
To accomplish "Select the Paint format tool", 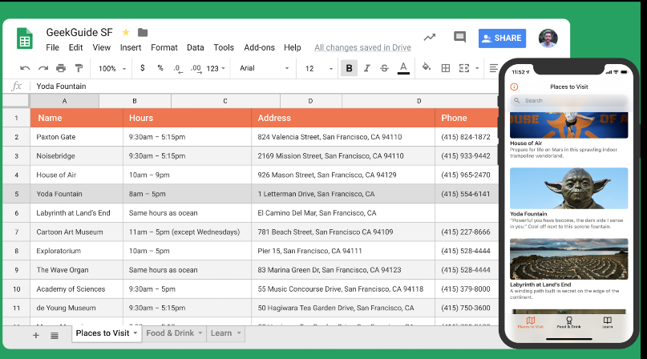I will pos(79,68).
